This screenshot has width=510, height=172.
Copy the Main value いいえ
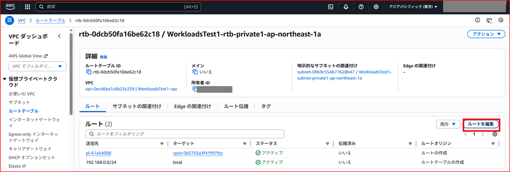(x=195, y=72)
